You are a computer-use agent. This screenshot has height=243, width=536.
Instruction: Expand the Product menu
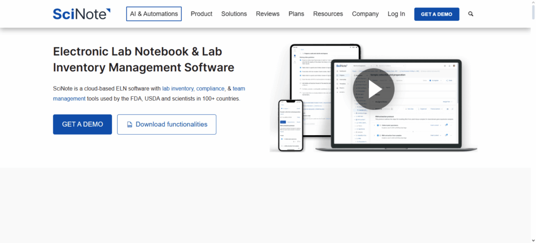tap(201, 14)
